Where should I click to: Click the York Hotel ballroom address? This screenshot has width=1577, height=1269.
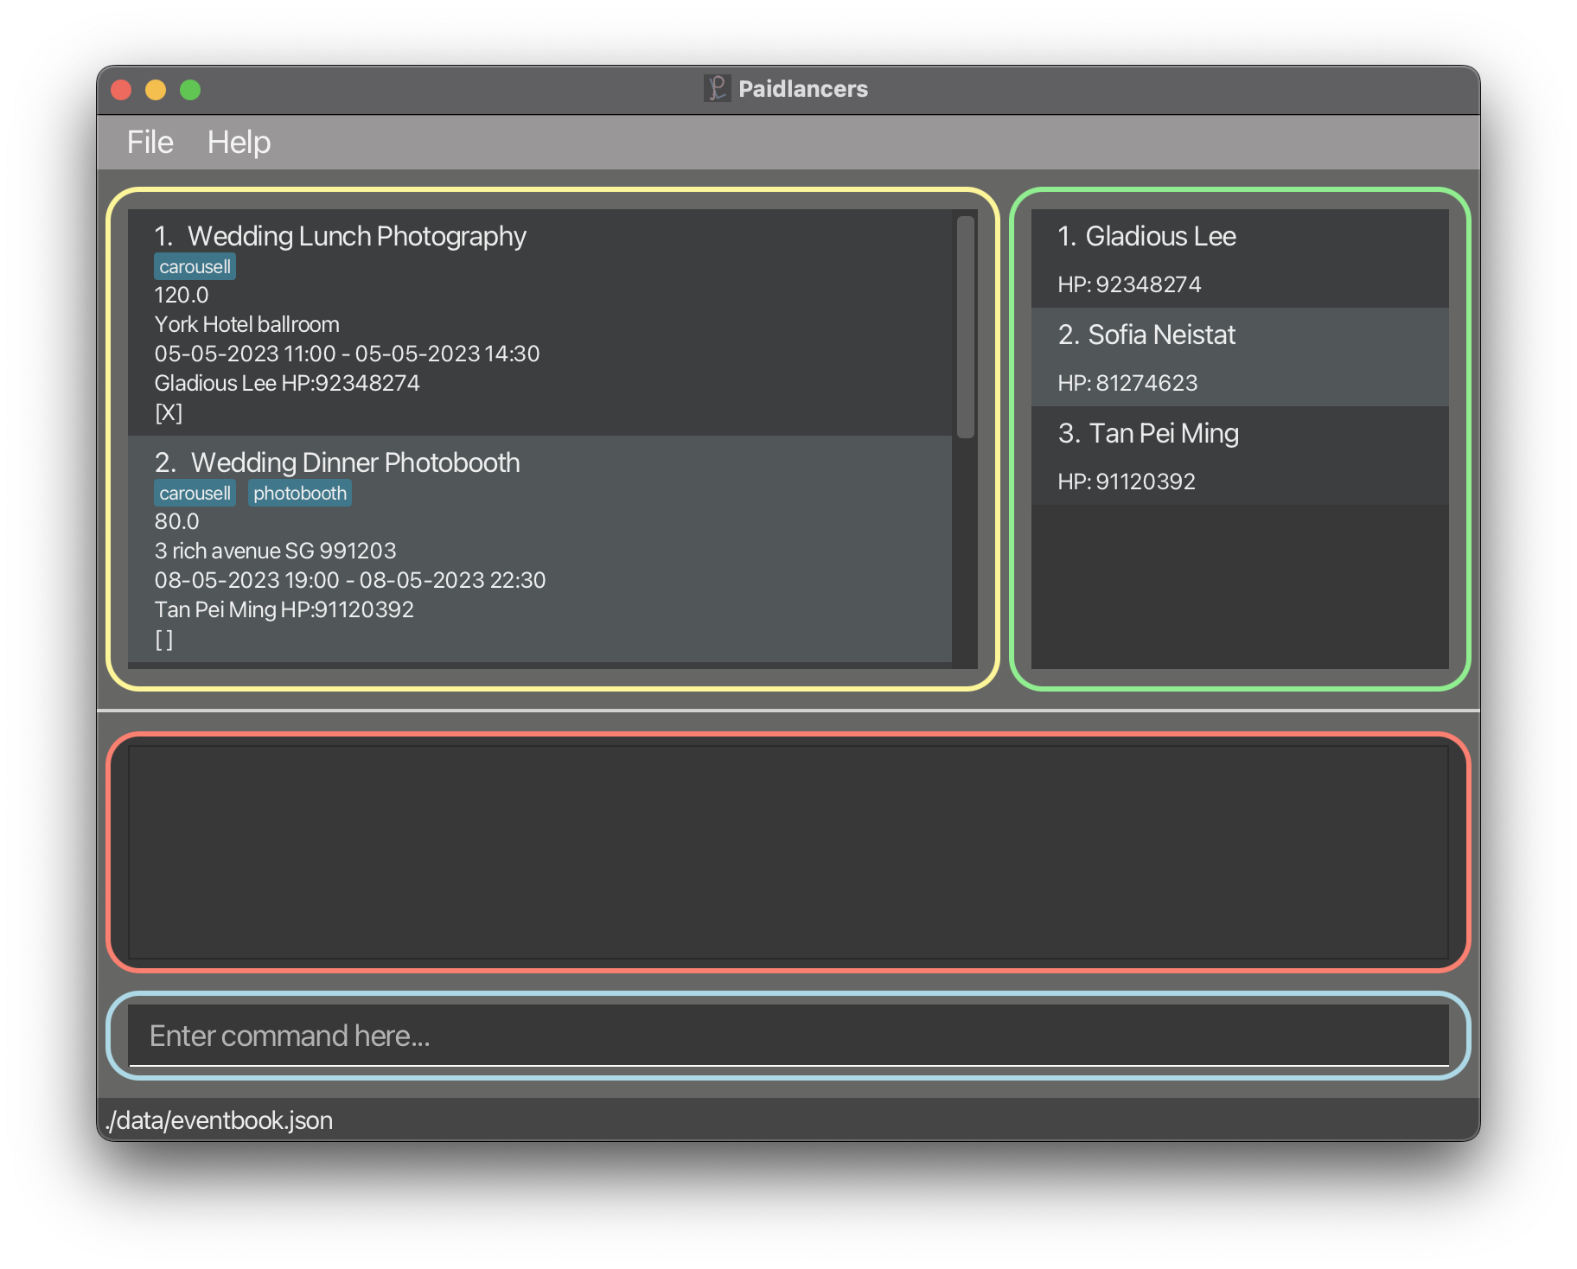coord(247,324)
